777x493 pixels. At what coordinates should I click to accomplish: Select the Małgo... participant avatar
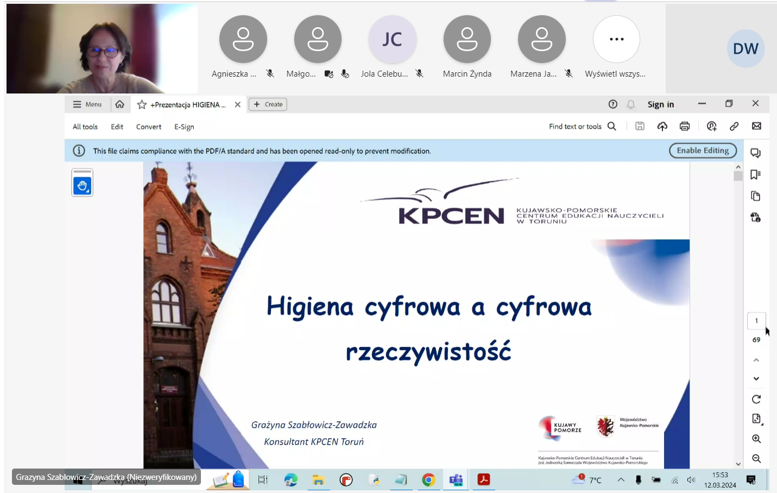point(318,39)
